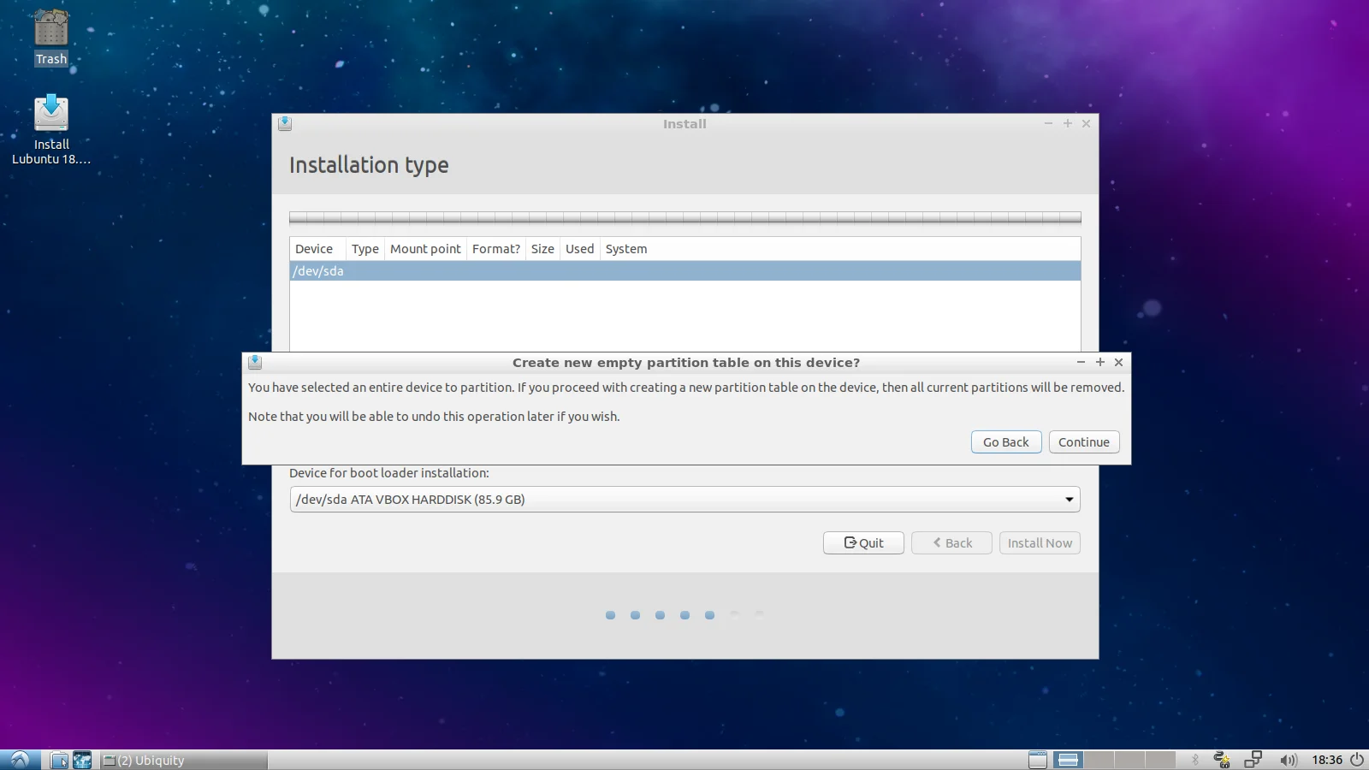Click the Quit button
Viewport: 1369px width, 770px height.
(862, 543)
